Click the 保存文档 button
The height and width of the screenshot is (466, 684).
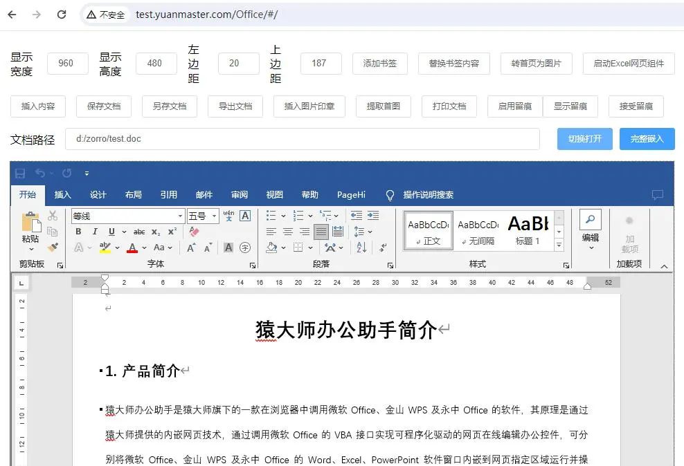coord(104,106)
